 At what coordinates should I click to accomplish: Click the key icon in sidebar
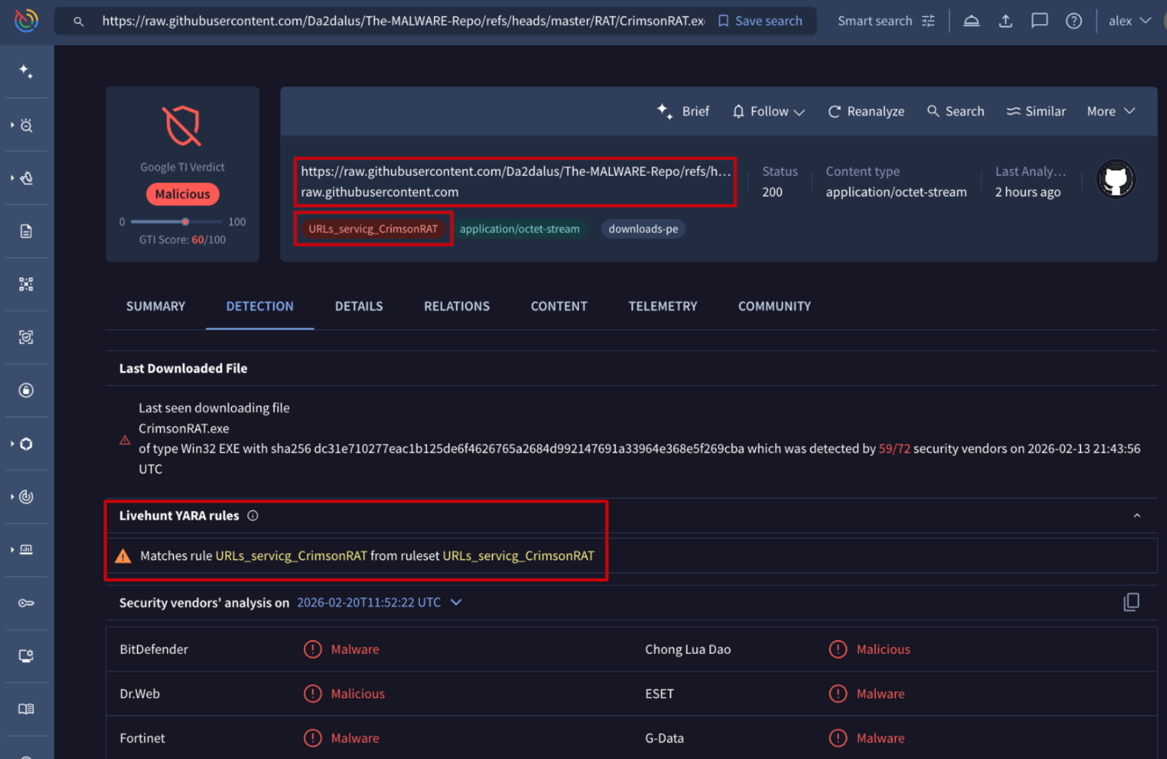[26, 603]
